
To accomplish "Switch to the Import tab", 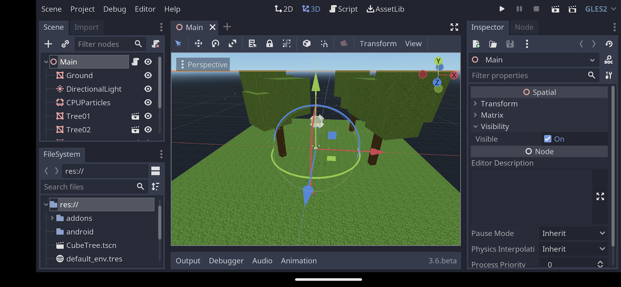I will pos(86,27).
